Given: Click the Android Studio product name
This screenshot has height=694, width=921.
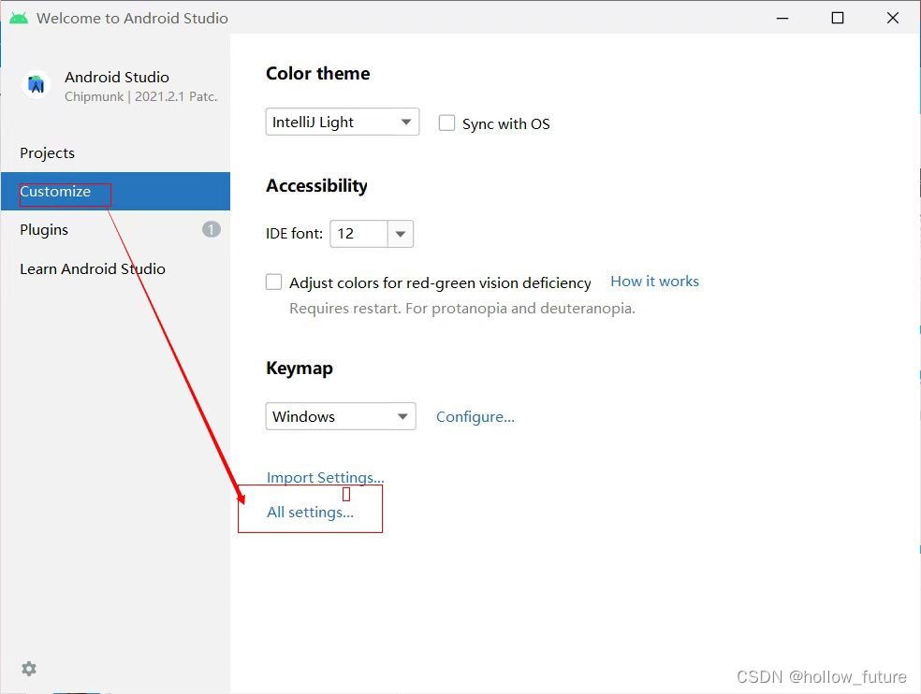Looking at the screenshot, I should click(117, 77).
